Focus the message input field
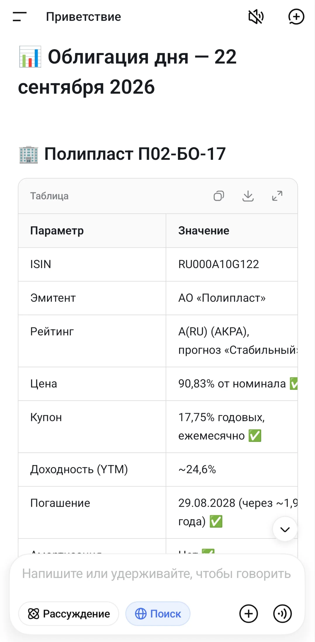315x642 pixels. [157, 574]
